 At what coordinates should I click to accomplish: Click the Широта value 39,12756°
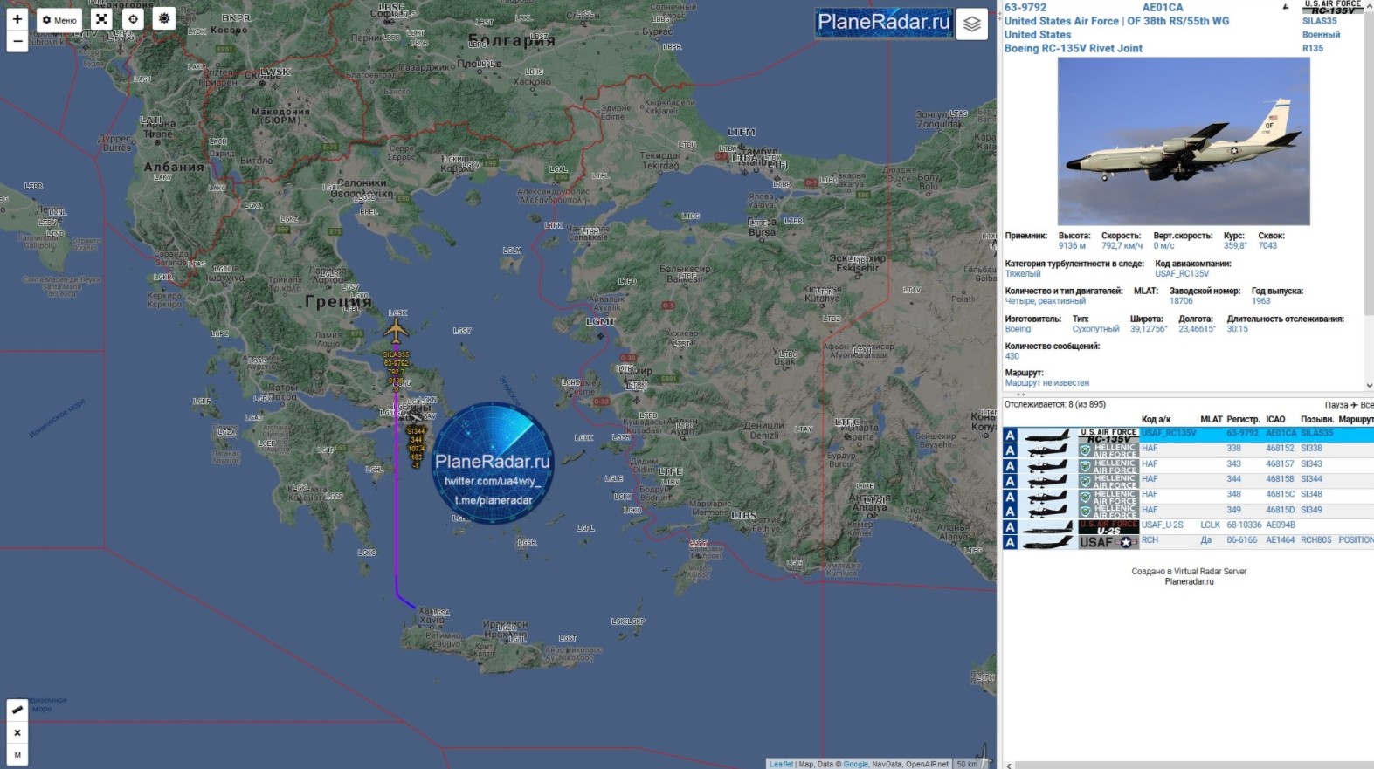click(1149, 329)
